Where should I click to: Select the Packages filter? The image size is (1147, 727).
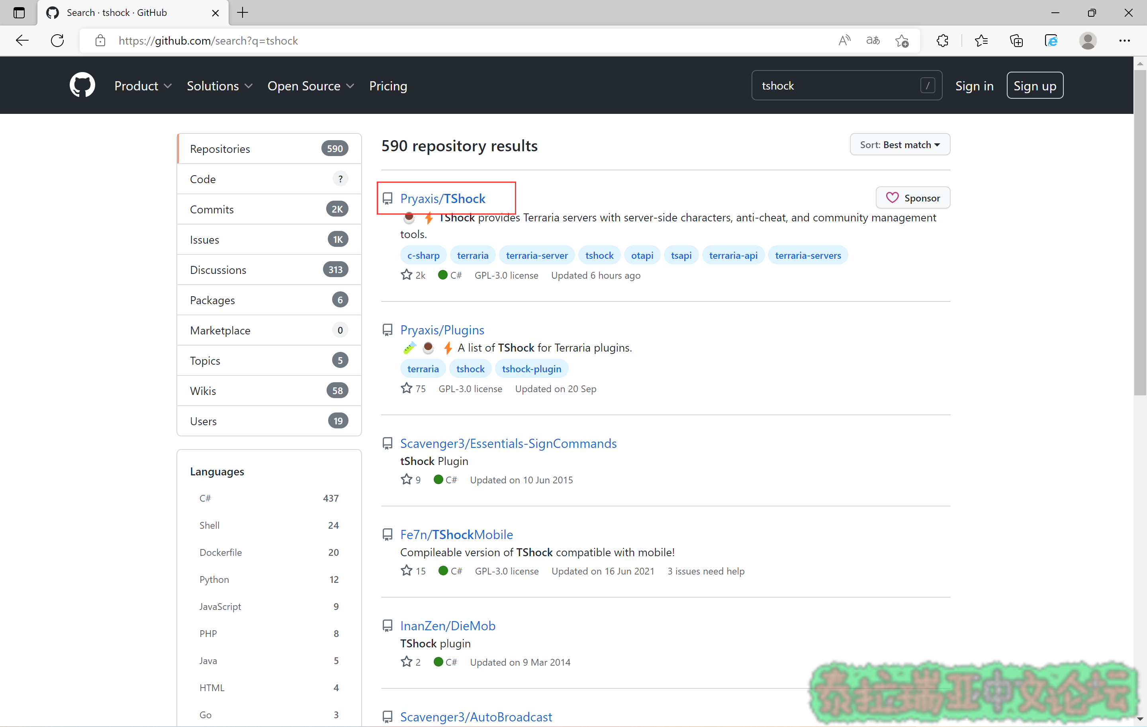(269, 300)
